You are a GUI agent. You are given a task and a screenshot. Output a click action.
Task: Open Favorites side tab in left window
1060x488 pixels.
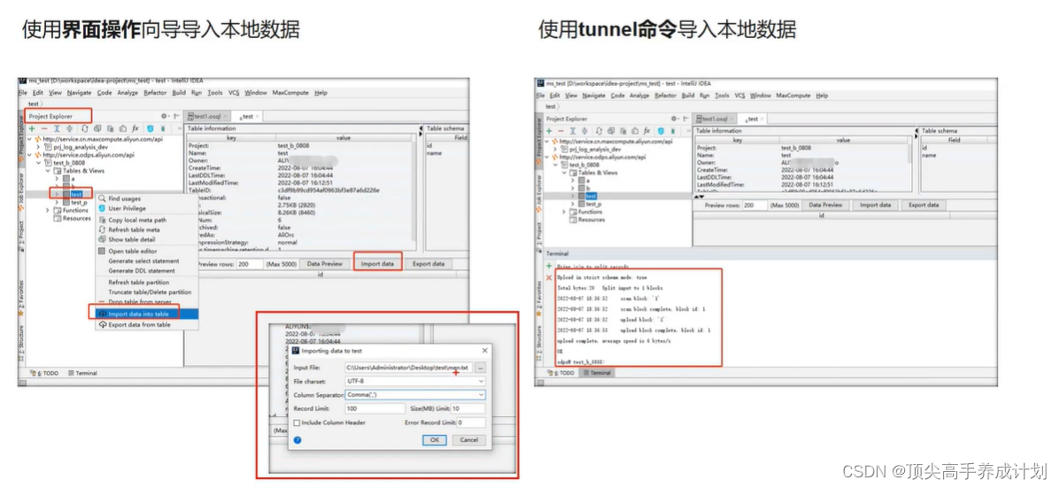pos(21,298)
